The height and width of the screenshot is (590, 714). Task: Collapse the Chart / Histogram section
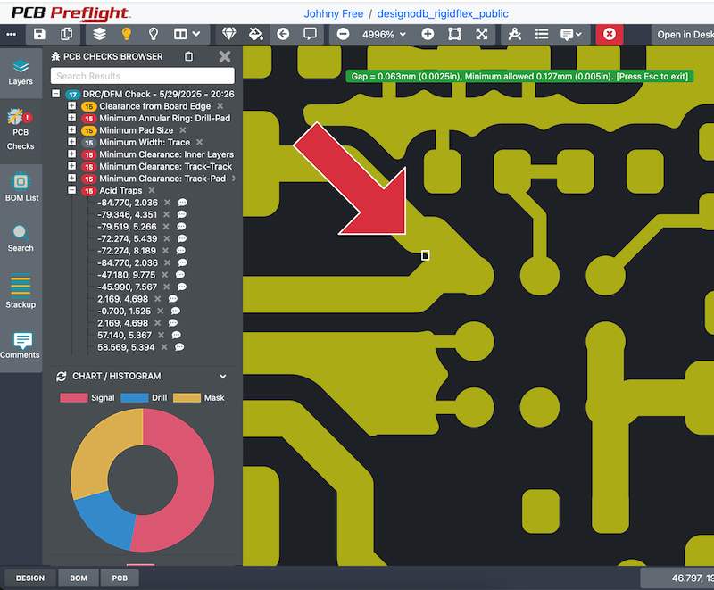(221, 376)
